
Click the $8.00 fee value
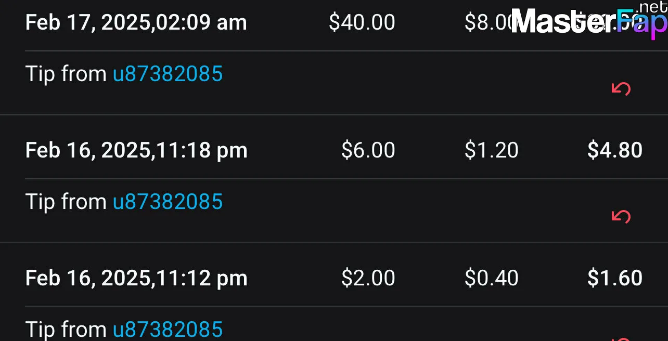pyautogui.click(x=489, y=22)
